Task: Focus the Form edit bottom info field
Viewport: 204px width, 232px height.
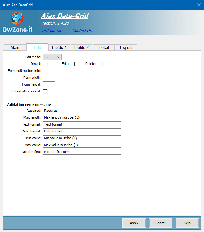Action: tap(82, 71)
